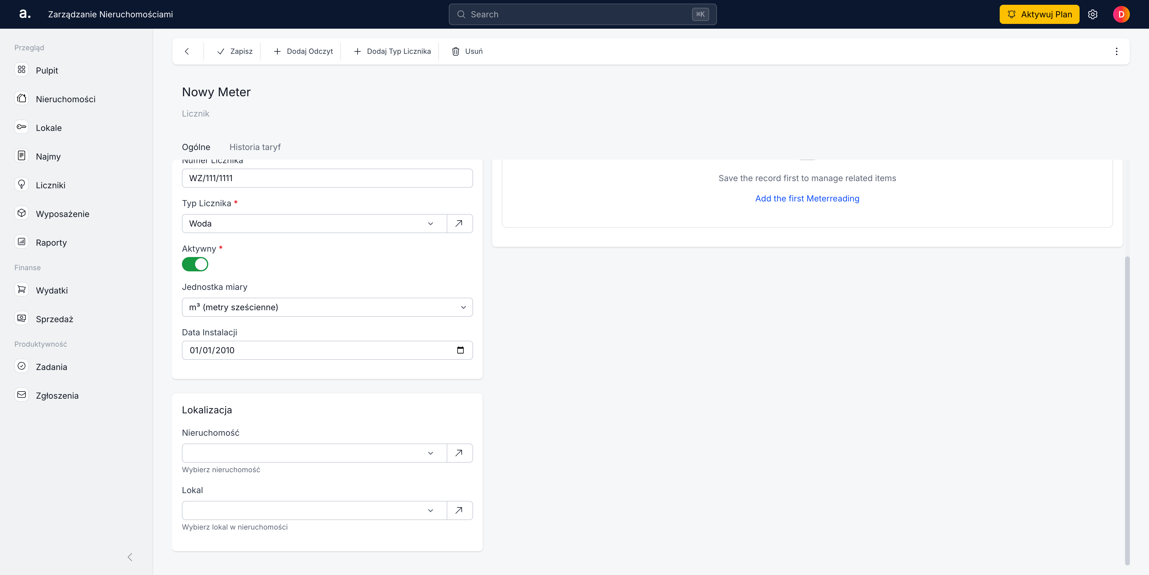This screenshot has width=1149, height=575.
Task: Select Najmy in the sidebar
Action: click(x=48, y=157)
